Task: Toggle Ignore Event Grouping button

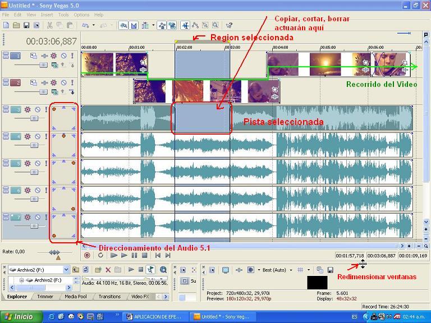Action: tap(172, 26)
